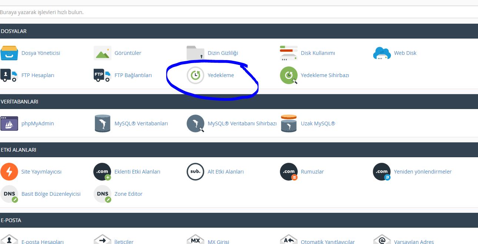Open the Görüntüler link
The width and height of the screenshot is (478, 244).
[128, 53]
